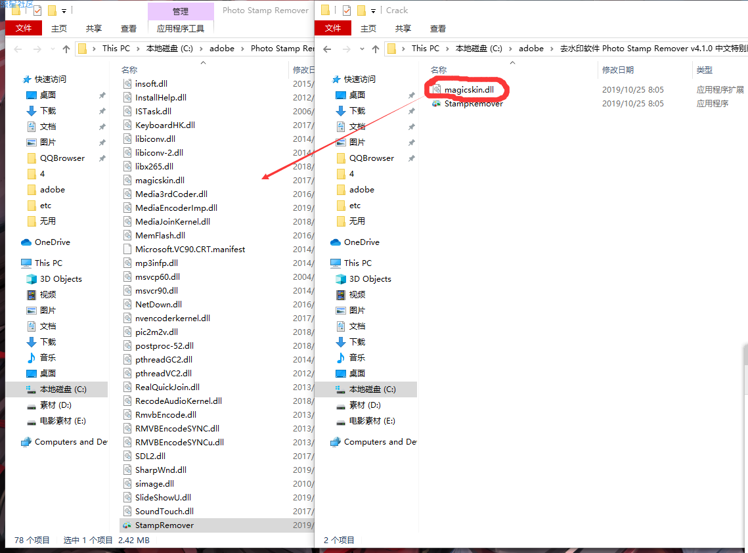
Task: Open 音乐 in Crack navigation pane
Action: click(357, 357)
